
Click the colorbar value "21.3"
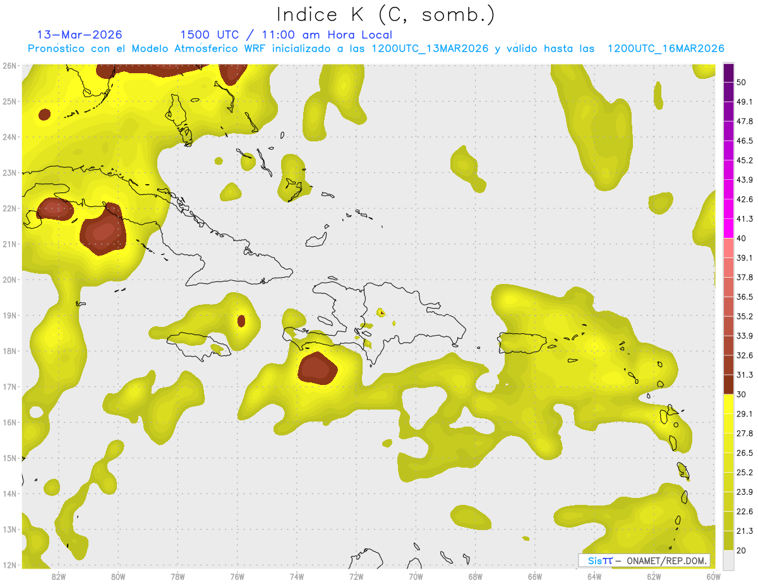[745, 531]
